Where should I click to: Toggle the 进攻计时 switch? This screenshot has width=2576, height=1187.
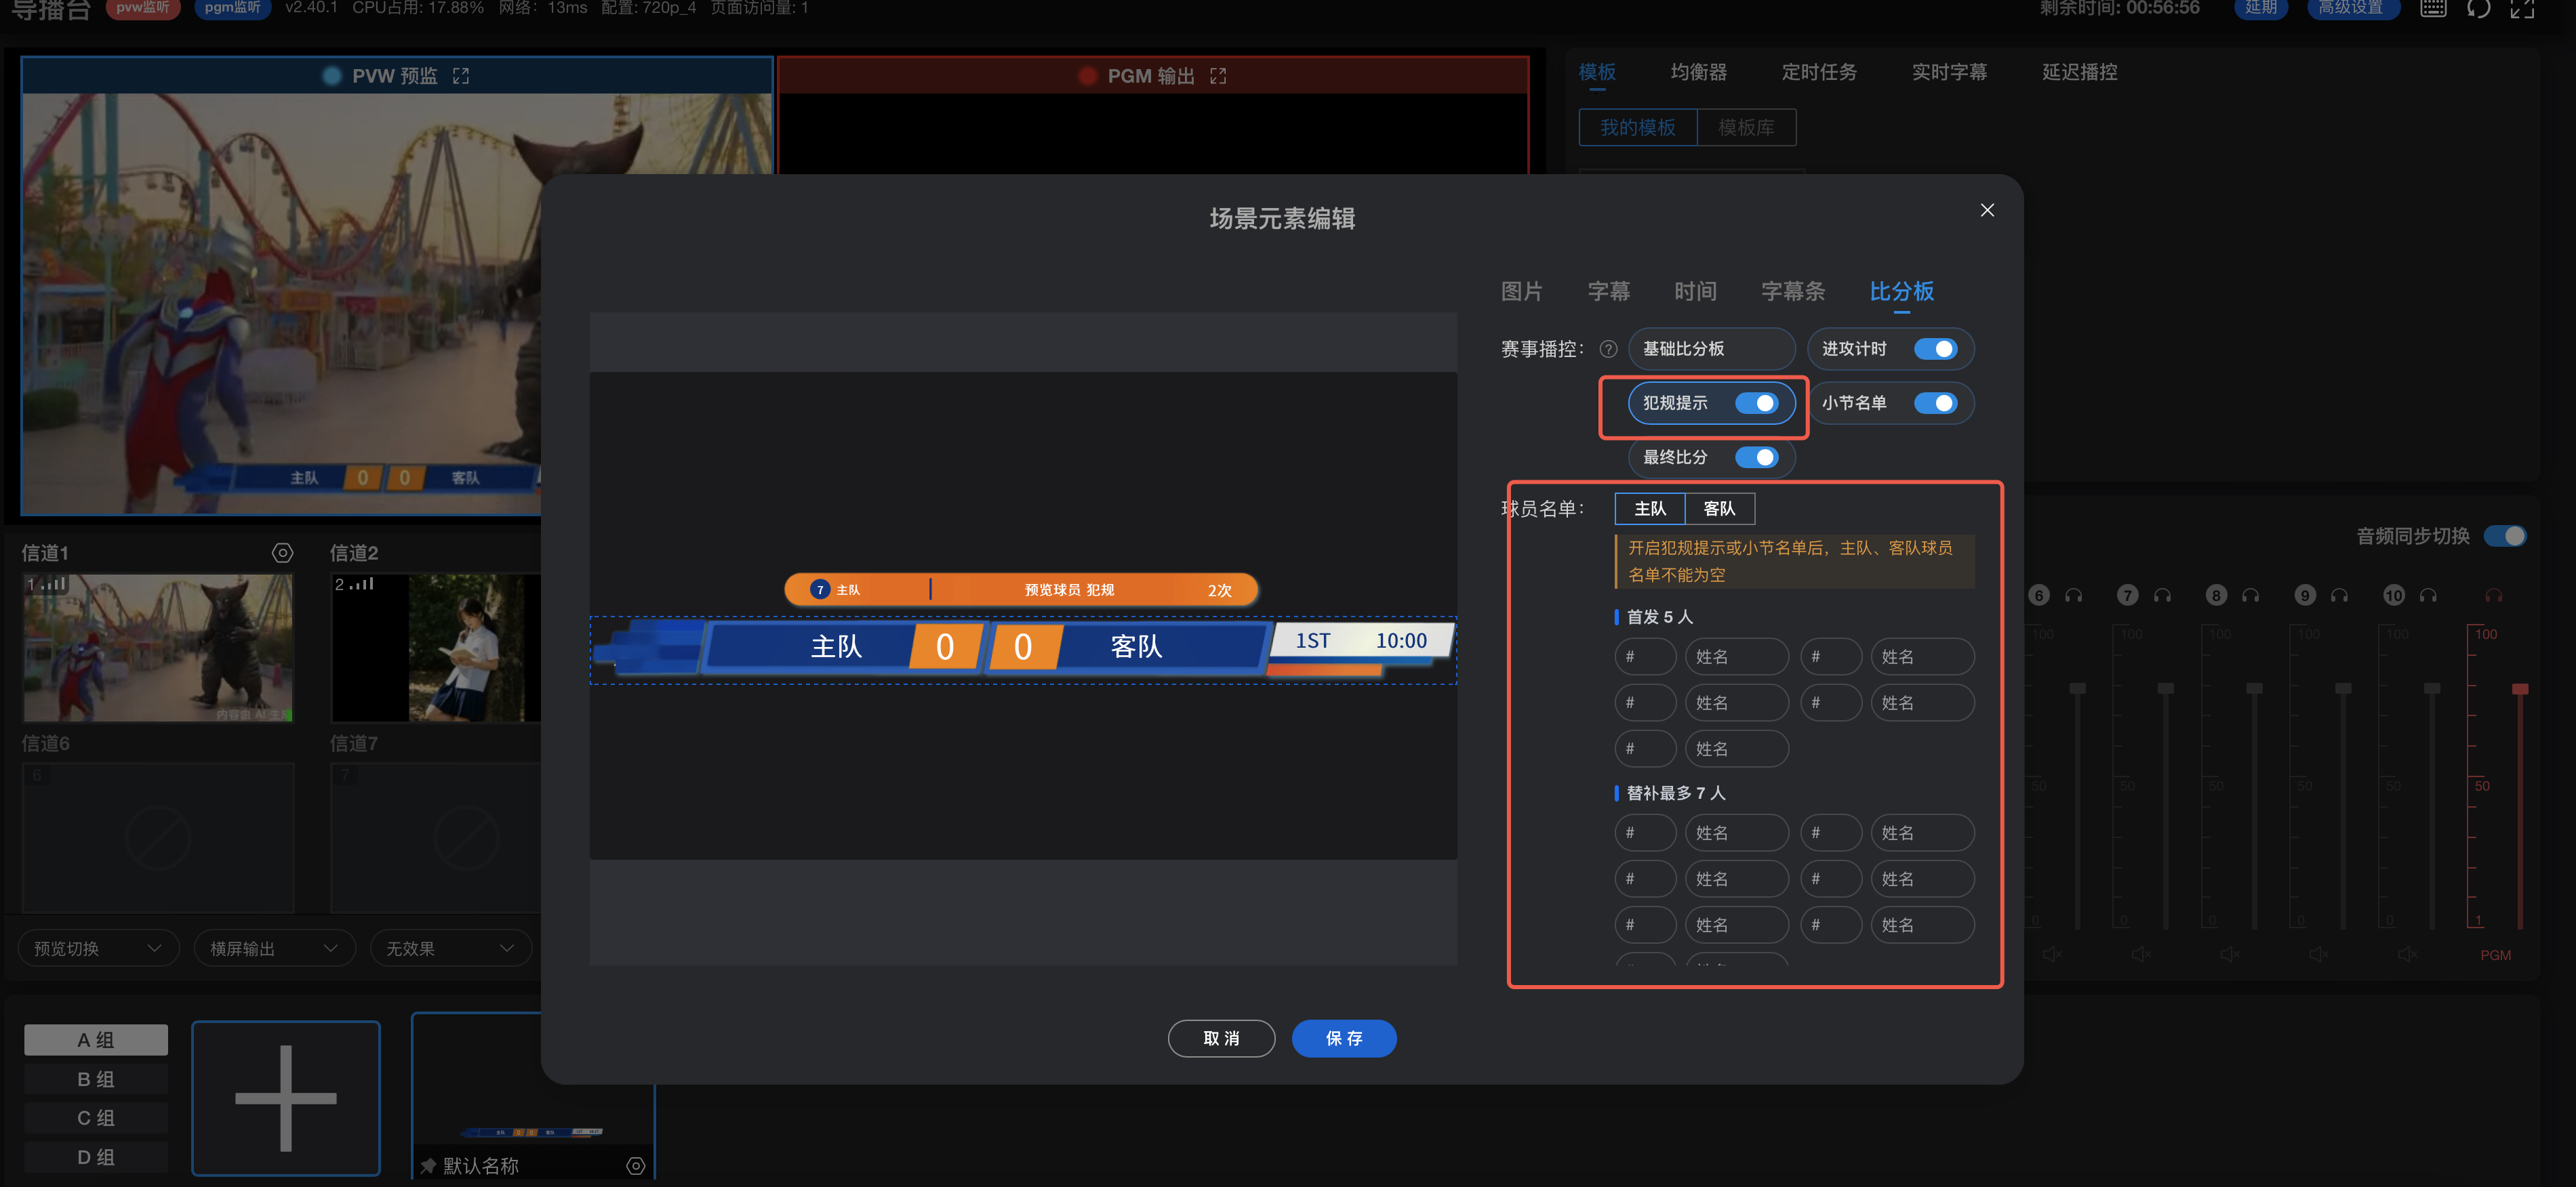[x=1935, y=349]
